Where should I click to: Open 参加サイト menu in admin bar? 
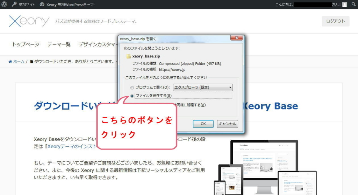click(x=26, y=5)
